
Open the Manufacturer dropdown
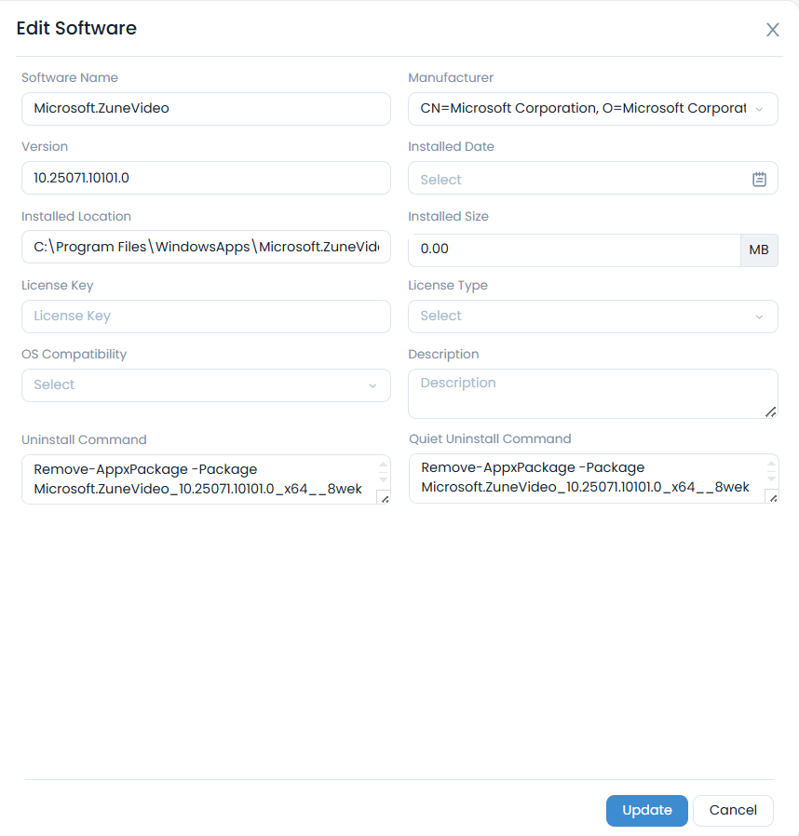click(x=593, y=109)
